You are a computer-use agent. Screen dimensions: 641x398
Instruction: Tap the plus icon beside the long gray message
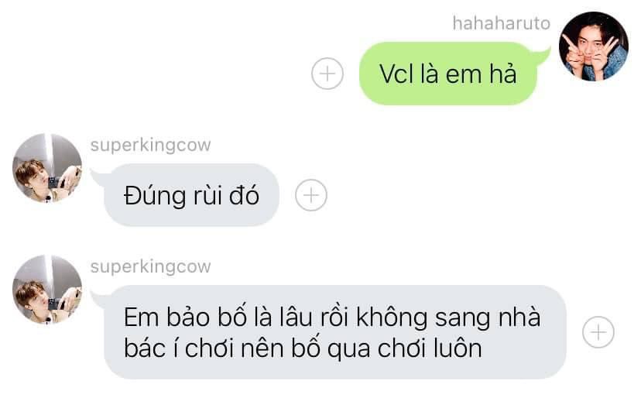[x=598, y=332]
